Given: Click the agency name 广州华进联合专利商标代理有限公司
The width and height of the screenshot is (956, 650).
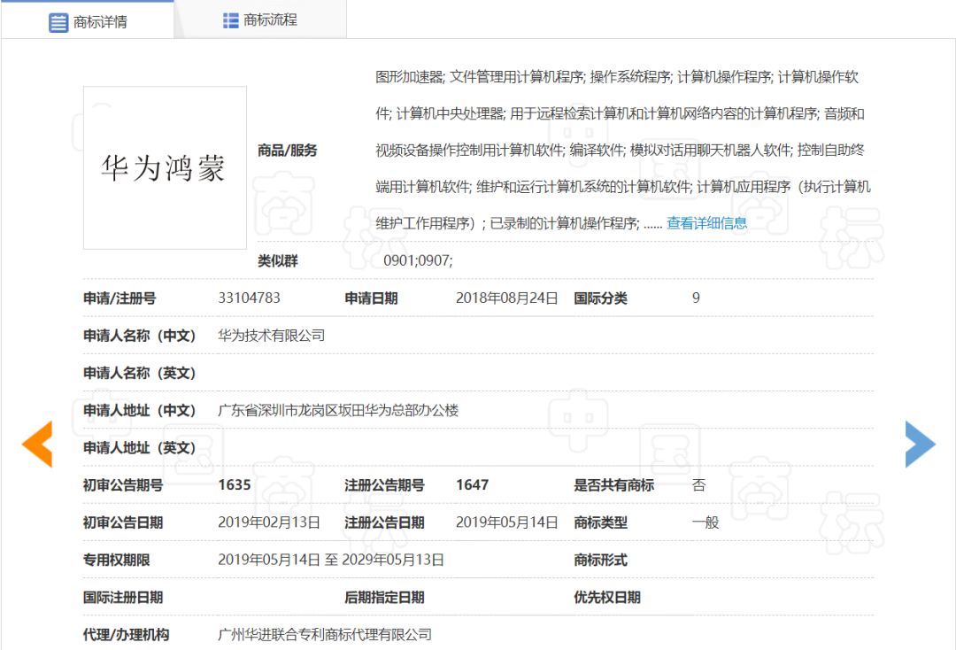Looking at the screenshot, I should [x=325, y=634].
